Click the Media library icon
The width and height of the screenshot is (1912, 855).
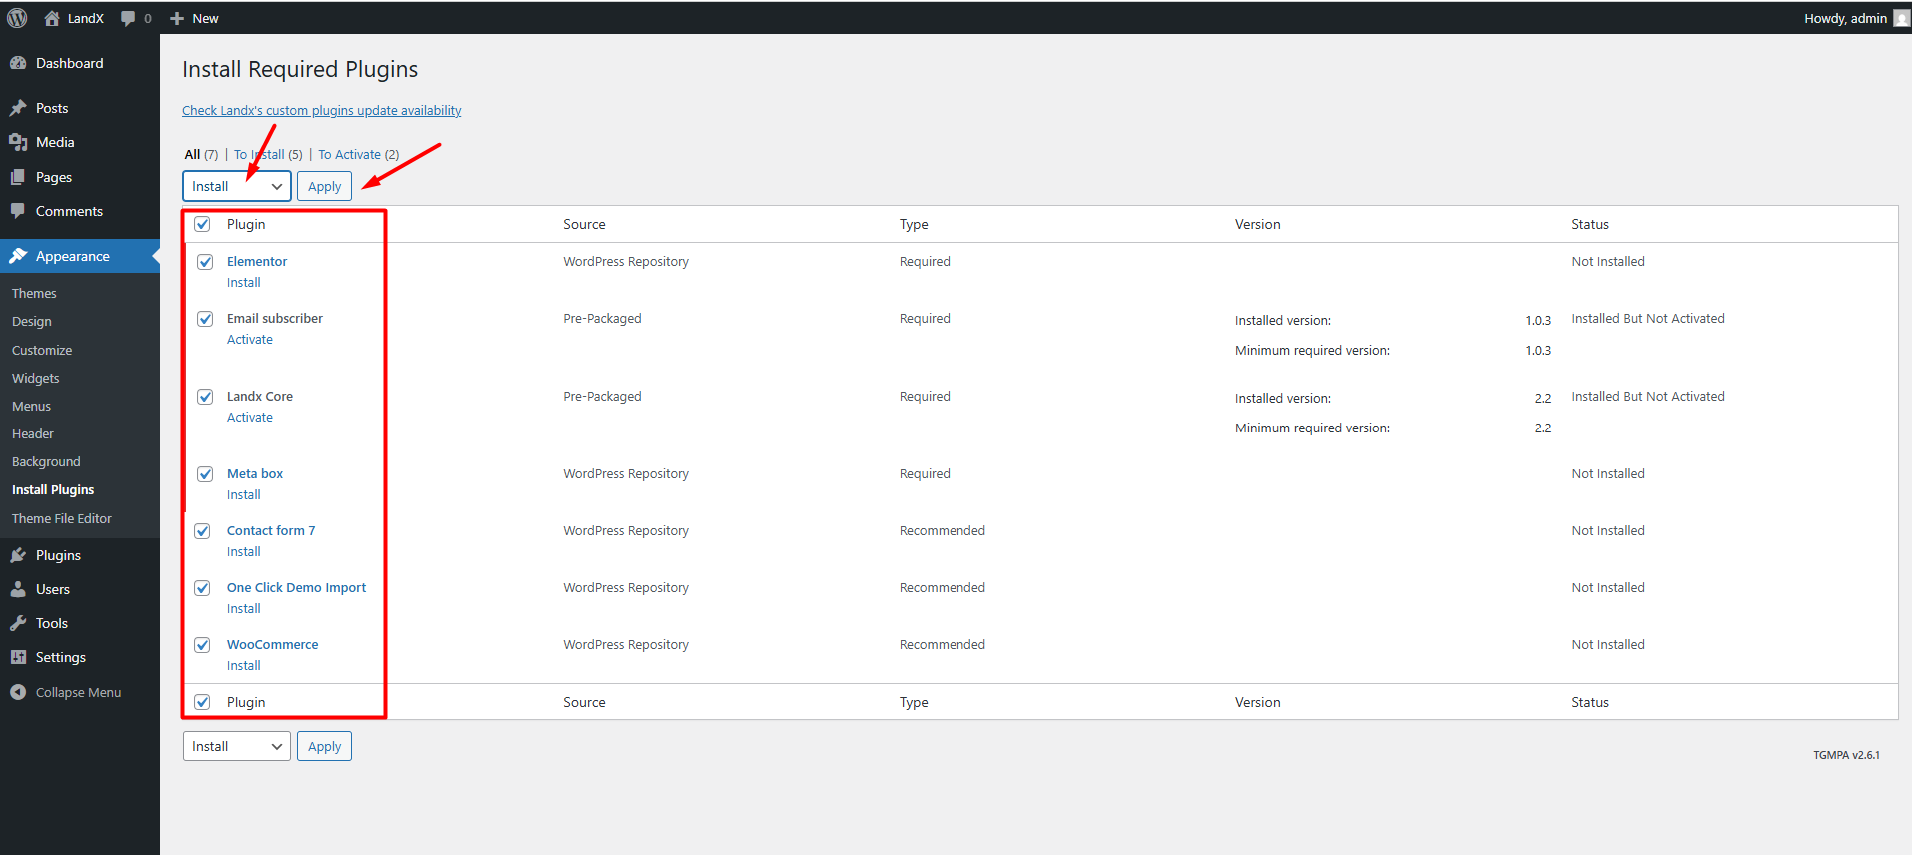click(x=18, y=142)
